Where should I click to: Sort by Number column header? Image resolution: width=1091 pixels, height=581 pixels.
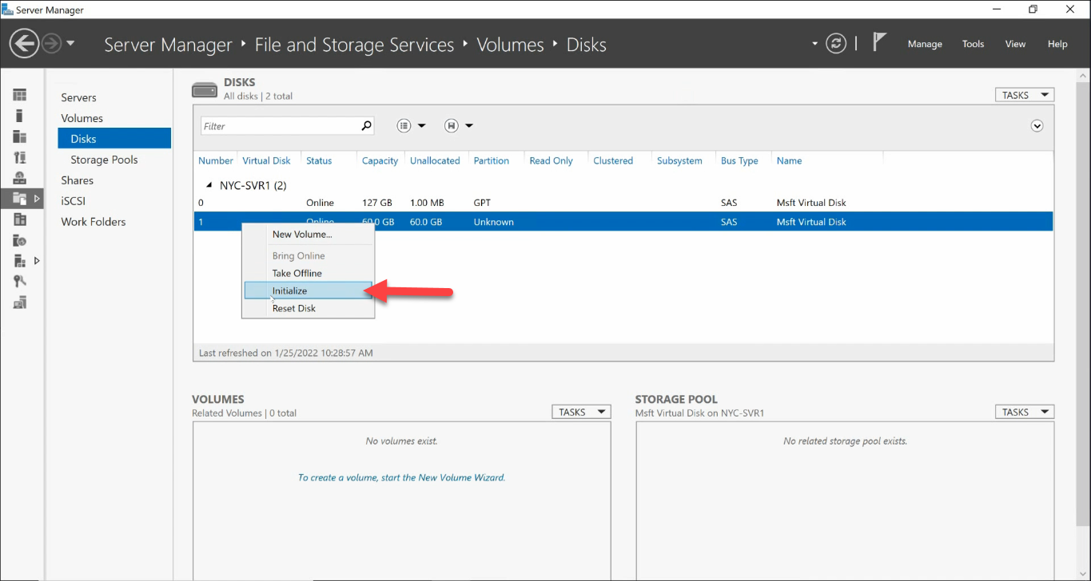(x=216, y=160)
